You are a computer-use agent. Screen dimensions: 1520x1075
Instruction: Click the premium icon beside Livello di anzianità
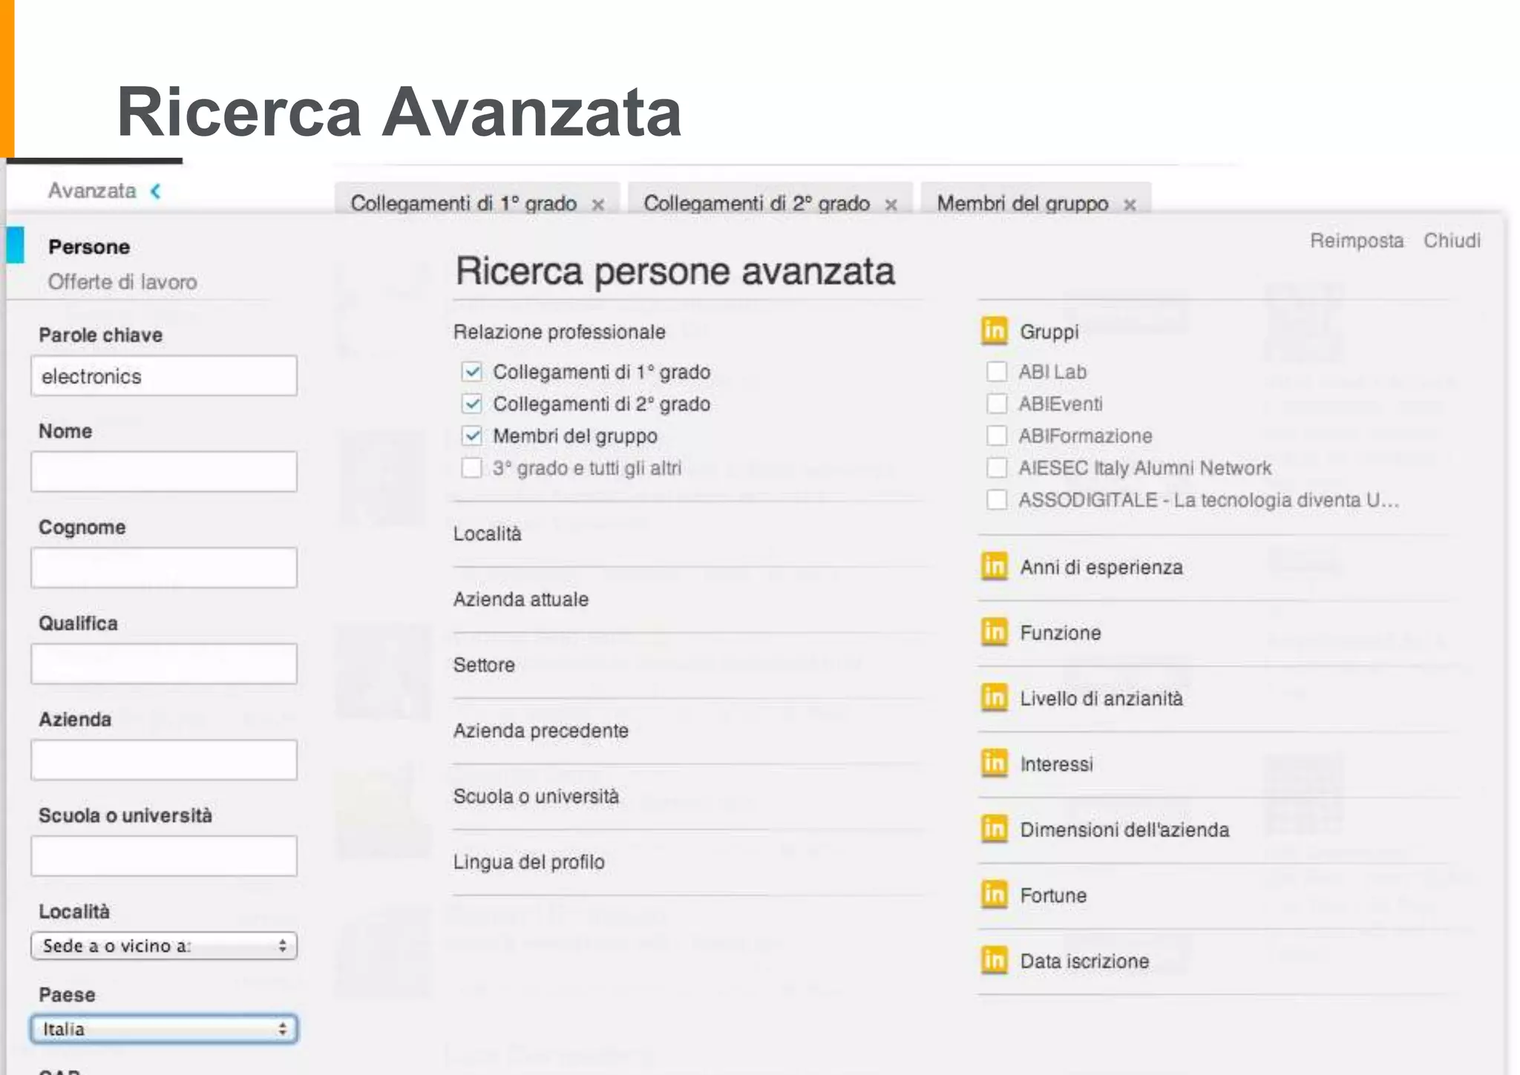pos(994,697)
